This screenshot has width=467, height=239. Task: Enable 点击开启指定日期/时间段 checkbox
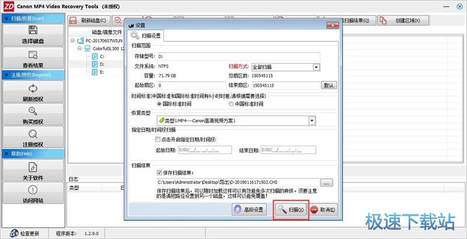pos(158,139)
